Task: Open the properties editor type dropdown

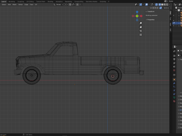Action: coord(176,46)
